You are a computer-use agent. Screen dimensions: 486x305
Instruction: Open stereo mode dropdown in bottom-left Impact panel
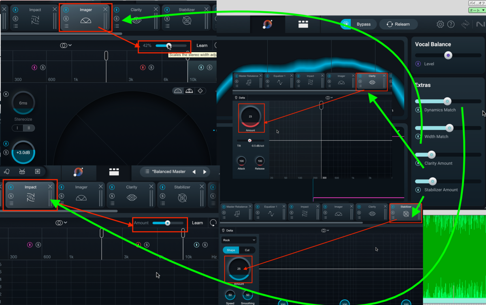[x=61, y=223]
